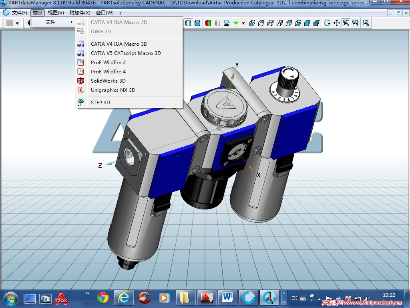Screen dimensions: 410x308
Task: Export to ProE Wildfire 4
Action: 129,71
